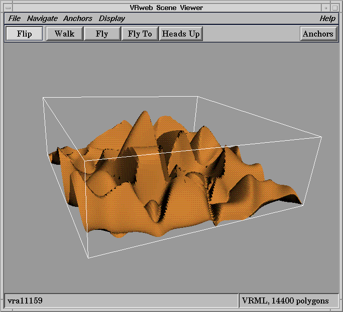343x312 pixels.
Task: Switch to Fly navigation mode
Action: tap(102, 34)
